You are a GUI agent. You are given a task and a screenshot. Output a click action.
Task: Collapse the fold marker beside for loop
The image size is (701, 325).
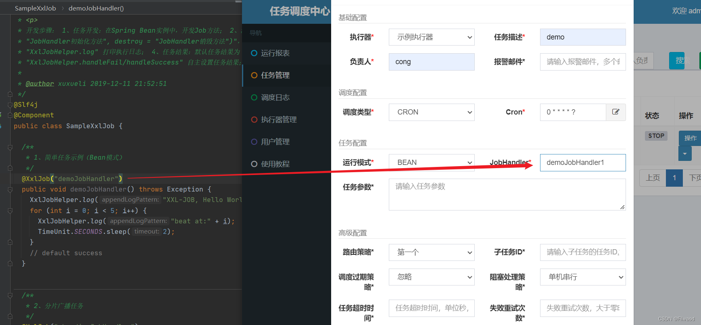pyautogui.click(x=10, y=210)
